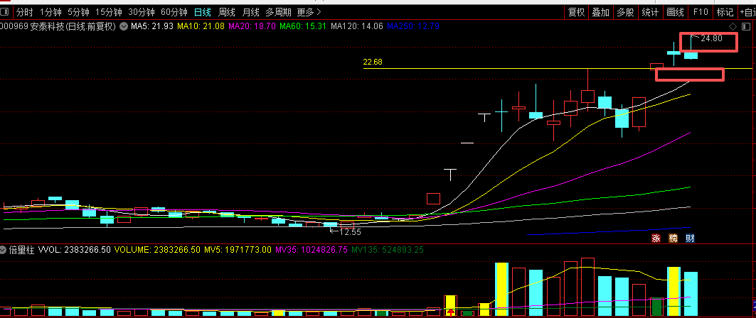Click the MA10: 21.08 indicator label

point(201,26)
